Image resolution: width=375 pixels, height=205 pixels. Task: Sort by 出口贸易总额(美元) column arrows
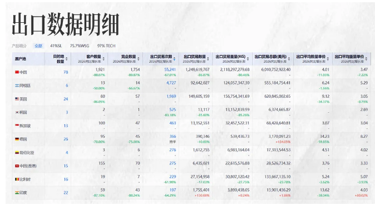coord(289,59)
